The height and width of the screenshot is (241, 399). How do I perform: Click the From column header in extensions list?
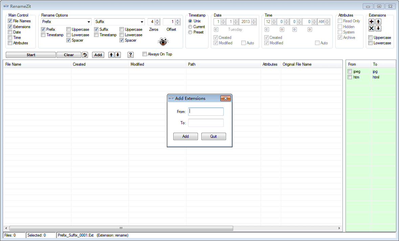(358, 64)
